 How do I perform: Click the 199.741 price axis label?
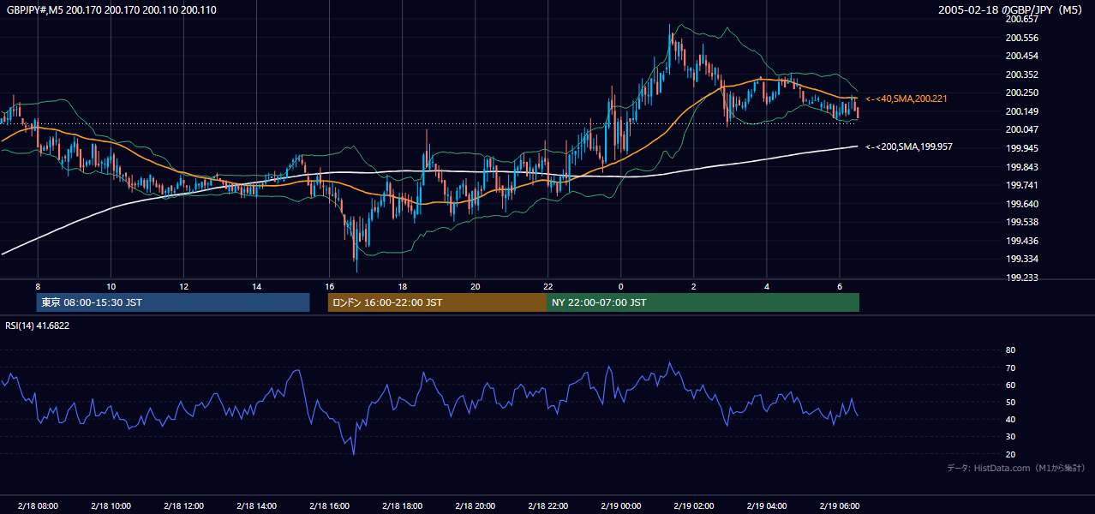pyautogui.click(x=1022, y=185)
